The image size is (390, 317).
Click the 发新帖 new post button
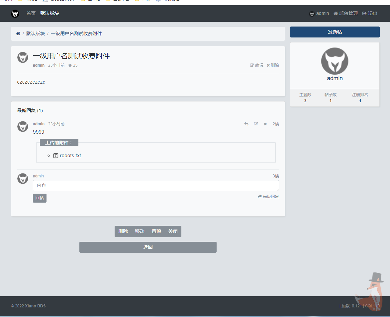click(x=335, y=32)
